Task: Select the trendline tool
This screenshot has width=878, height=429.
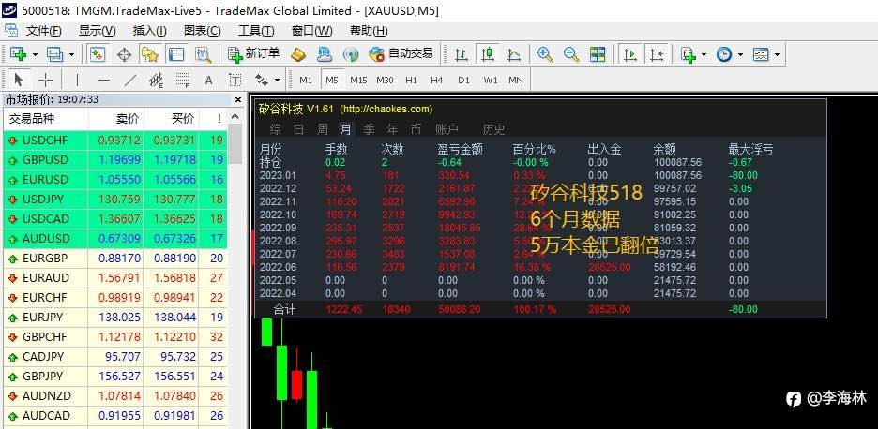Action: 129,80
